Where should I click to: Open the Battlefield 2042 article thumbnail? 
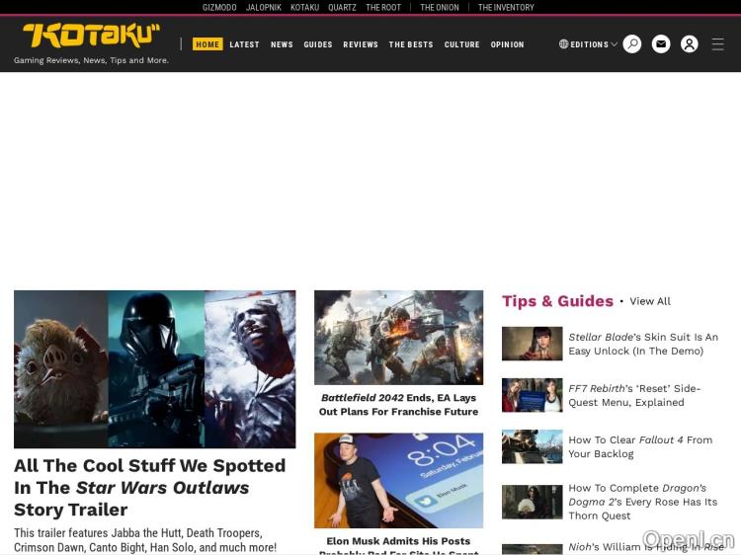click(x=398, y=337)
